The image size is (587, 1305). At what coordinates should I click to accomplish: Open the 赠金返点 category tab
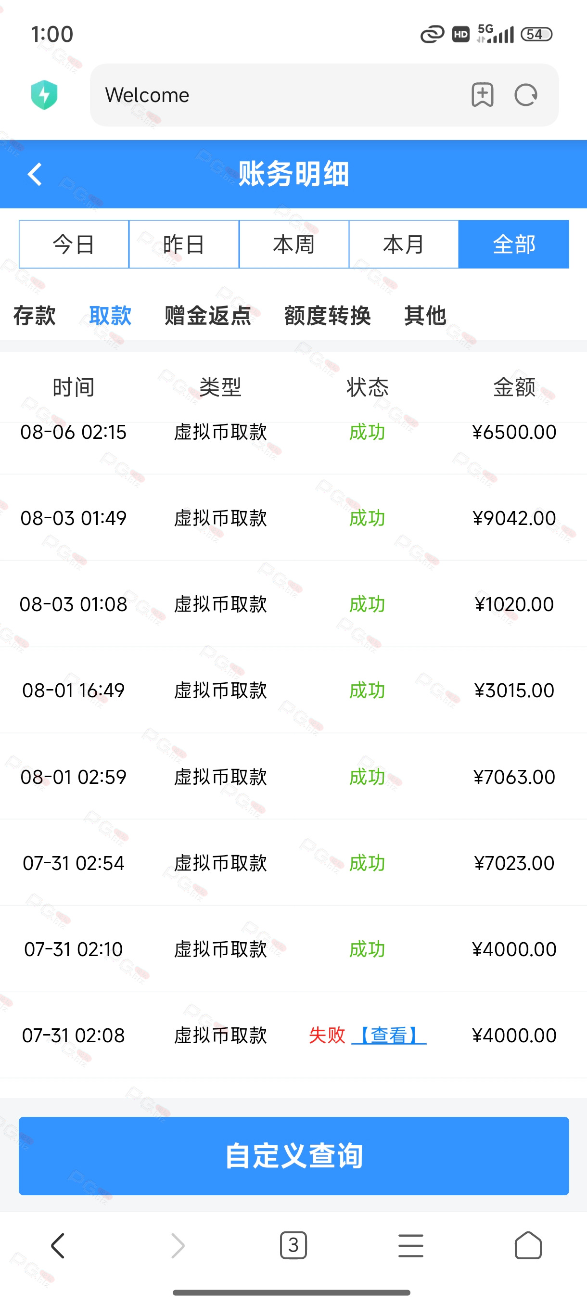click(x=208, y=315)
